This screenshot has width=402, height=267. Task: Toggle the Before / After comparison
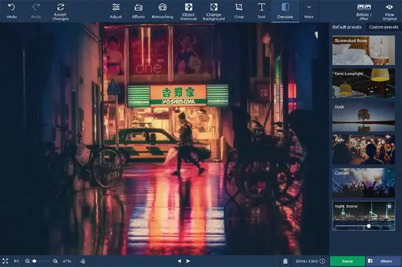(x=364, y=11)
